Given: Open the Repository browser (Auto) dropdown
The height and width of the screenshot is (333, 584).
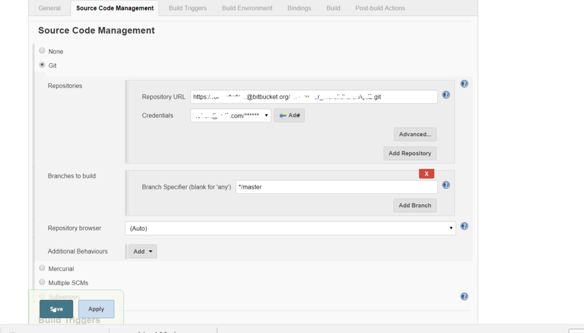Looking at the screenshot, I should pos(290,228).
